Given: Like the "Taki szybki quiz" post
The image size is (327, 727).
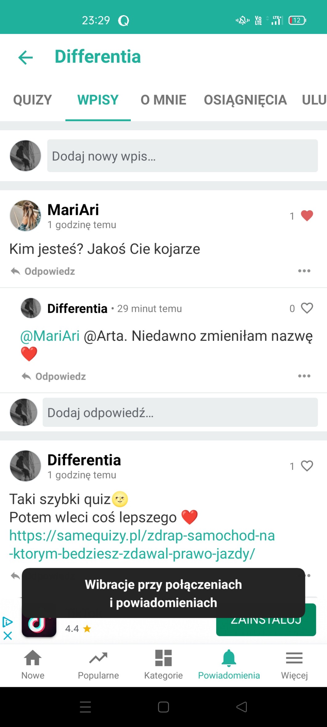Looking at the screenshot, I should click(307, 466).
